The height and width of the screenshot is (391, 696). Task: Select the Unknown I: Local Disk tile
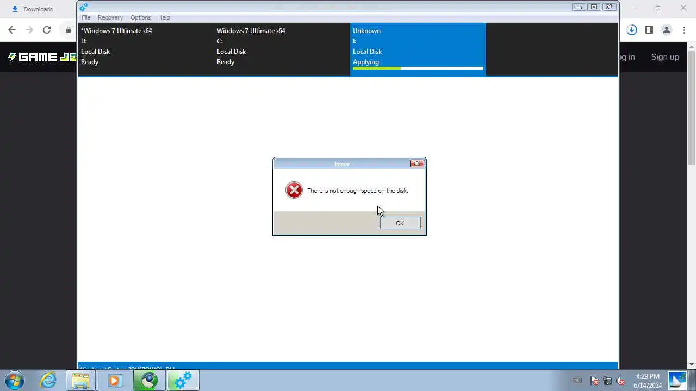418,49
